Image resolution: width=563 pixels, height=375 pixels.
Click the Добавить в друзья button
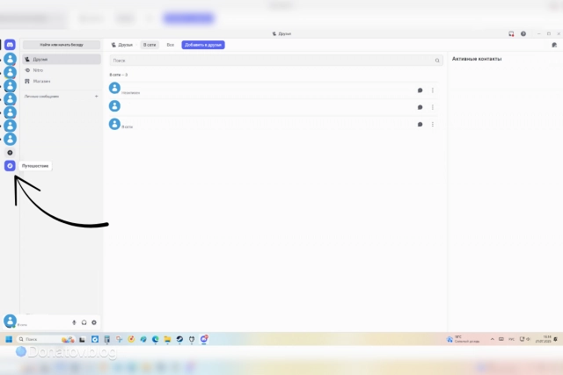[203, 45]
